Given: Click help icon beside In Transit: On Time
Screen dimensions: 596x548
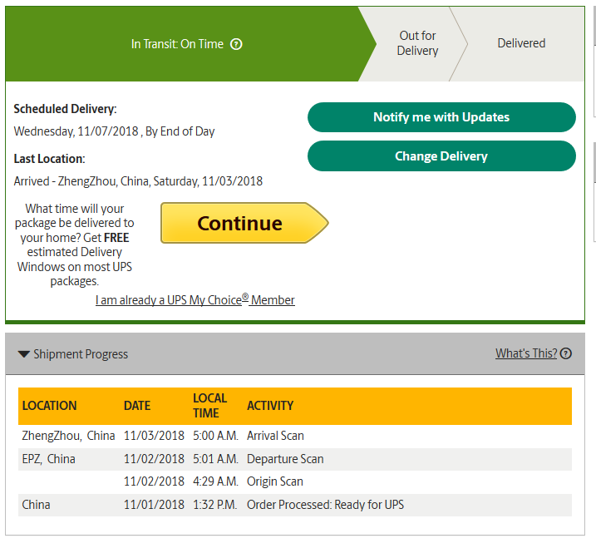Looking at the screenshot, I should [236, 44].
